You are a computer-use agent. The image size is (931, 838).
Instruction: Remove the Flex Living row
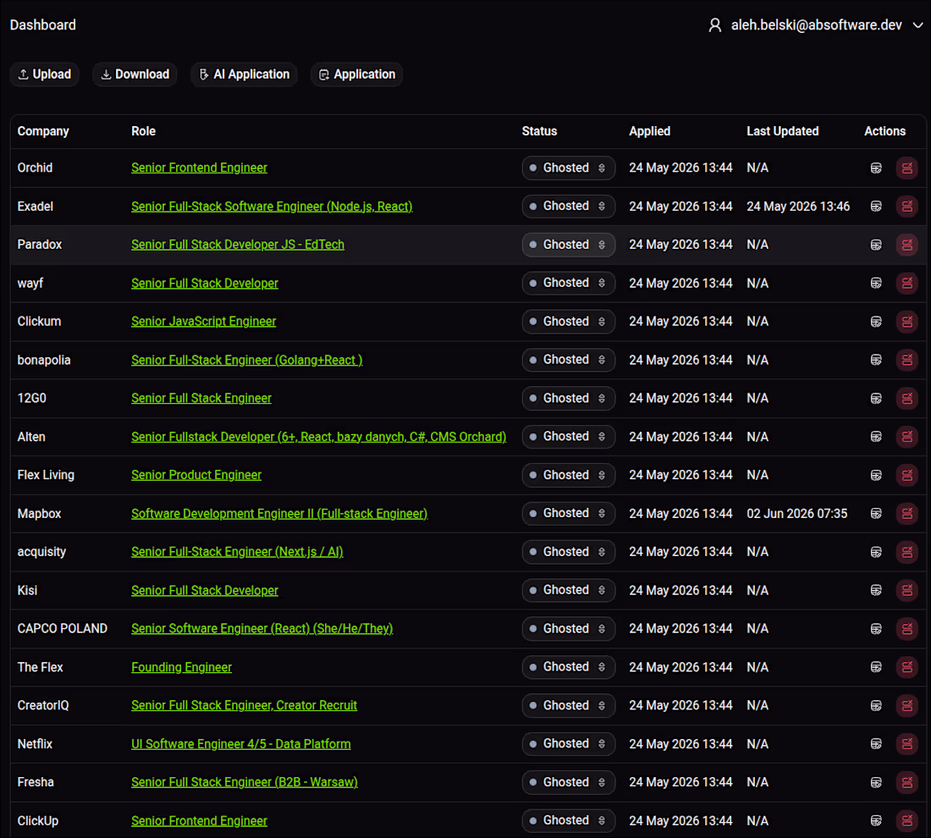tap(906, 475)
